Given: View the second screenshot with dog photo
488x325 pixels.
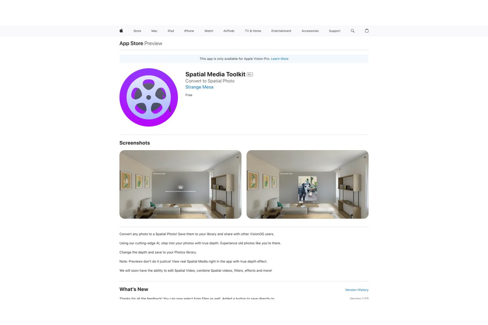Looking at the screenshot, I should tap(307, 184).
